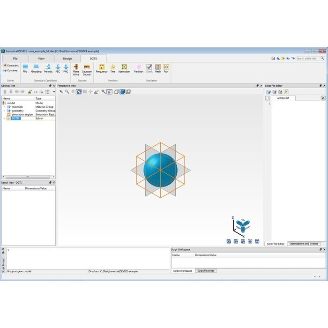Click the grid array icon in Objects Tree
Image resolution: width=328 pixels, height=328 pixels.
coord(47,92)
